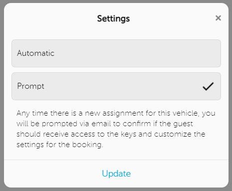The image size is (232, 191).
Task: Click the gray X at dialog corner
Action: pos(218,18)
